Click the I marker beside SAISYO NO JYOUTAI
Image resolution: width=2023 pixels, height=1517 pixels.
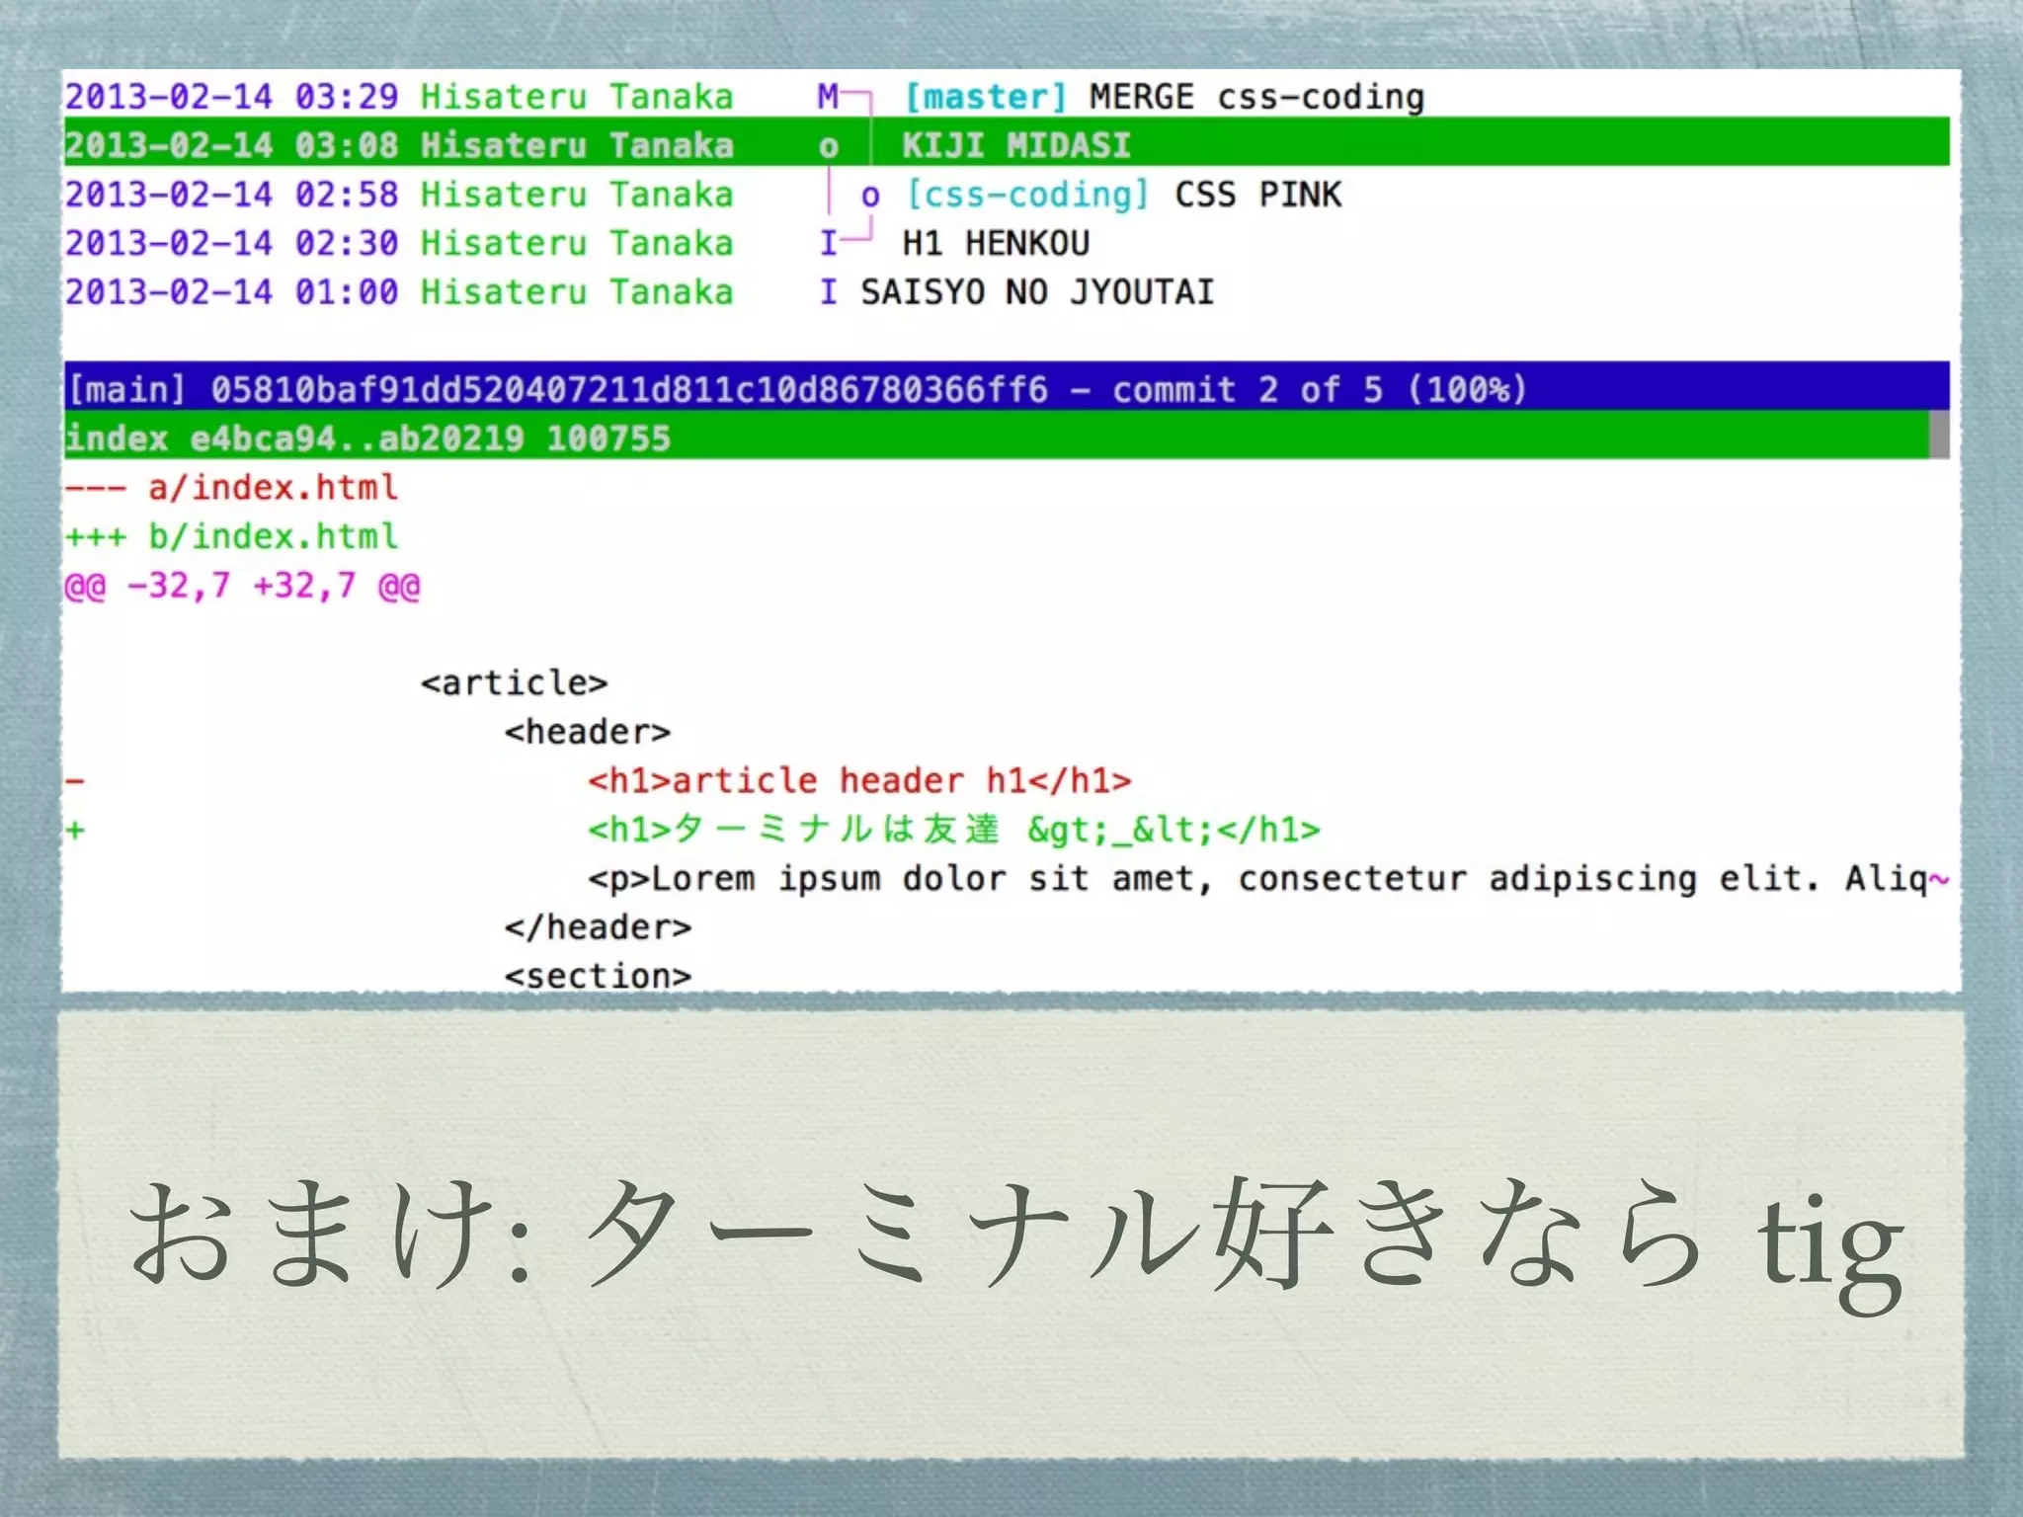828,292
